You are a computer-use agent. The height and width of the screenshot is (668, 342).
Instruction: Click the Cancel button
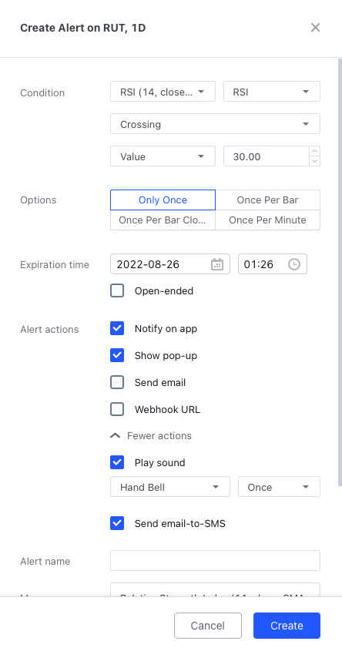(208, 626)
